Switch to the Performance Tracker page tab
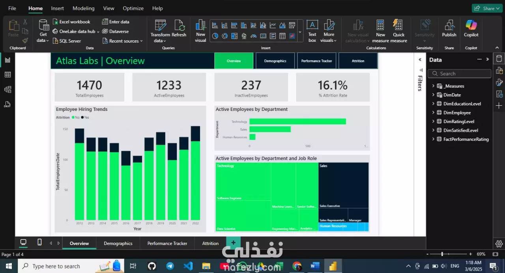This screenshot has width=505, height=273. pyautogui.click(x=167, y=243)
